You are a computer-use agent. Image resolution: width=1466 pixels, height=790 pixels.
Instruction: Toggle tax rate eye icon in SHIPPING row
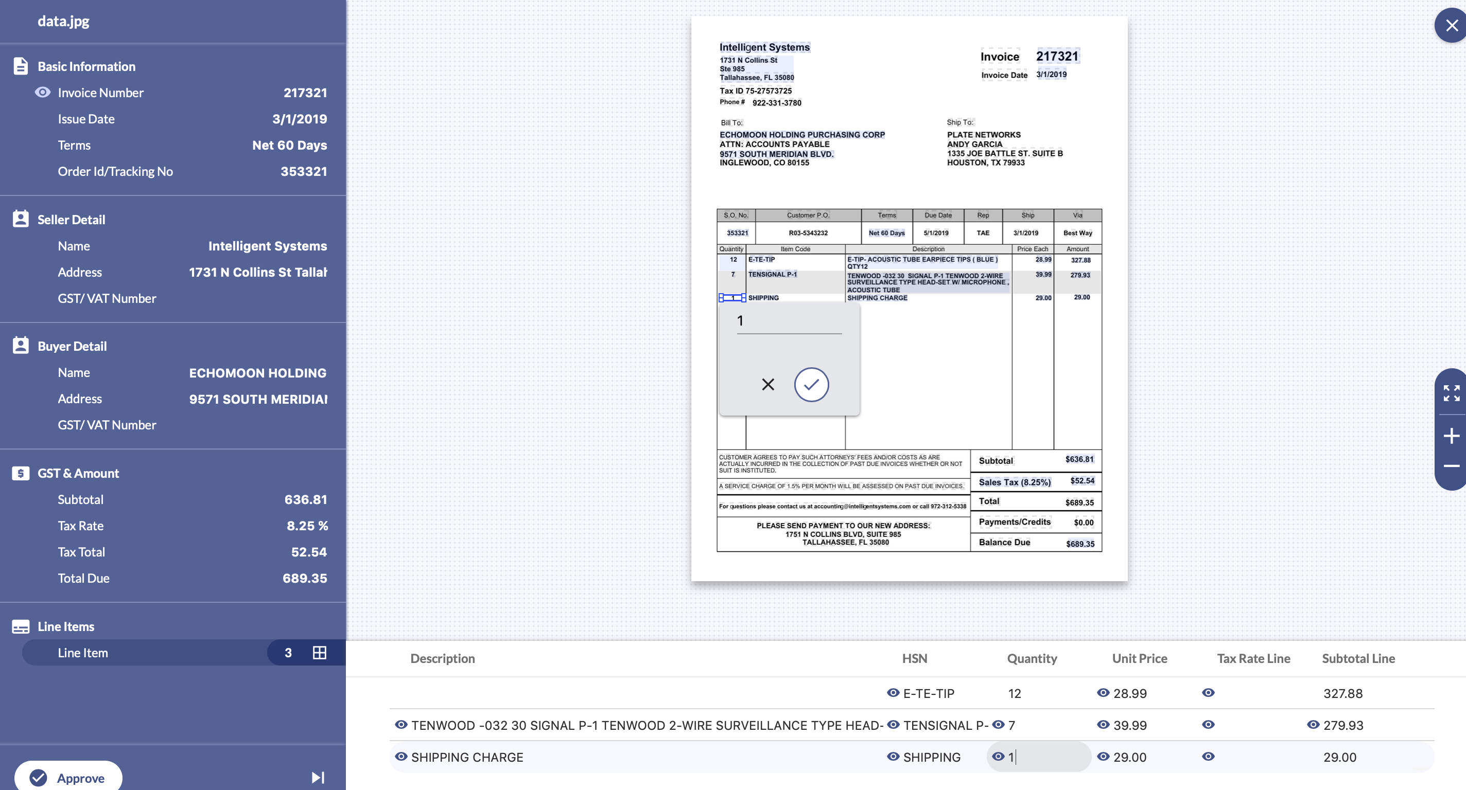1208,756
